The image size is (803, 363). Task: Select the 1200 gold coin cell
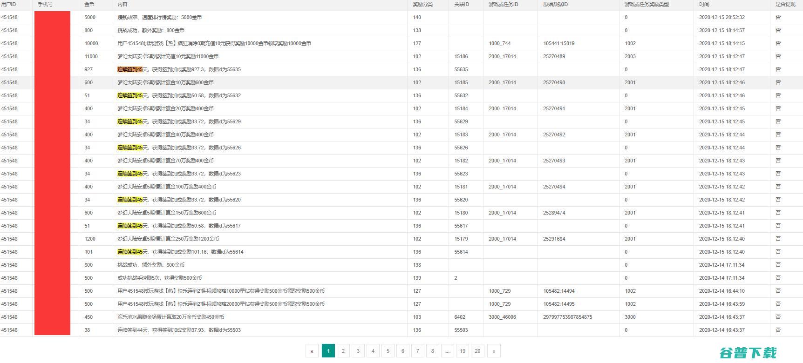90,239
